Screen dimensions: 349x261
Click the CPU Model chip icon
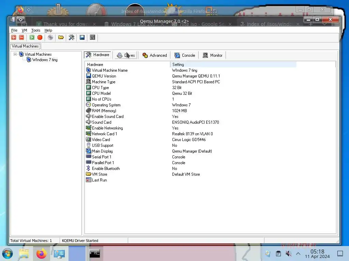88,93
